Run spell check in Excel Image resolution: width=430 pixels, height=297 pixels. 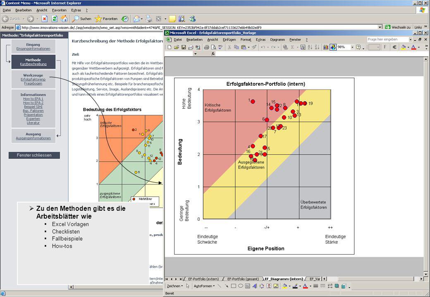[x=220, y=47]
